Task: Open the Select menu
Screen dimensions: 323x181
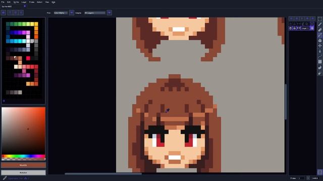Action: [x=39, y=2]
